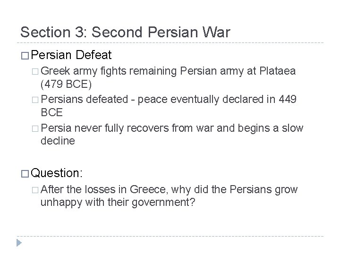Click the square bullet before Question
Screen dimensions: 340x255
pos(25,173)
